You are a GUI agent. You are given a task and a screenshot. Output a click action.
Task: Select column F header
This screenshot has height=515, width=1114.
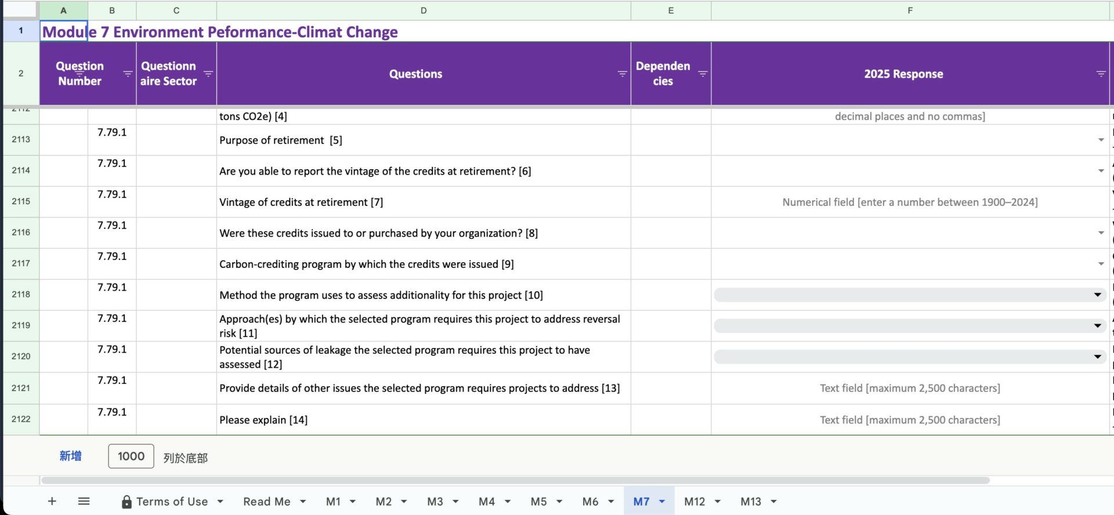coord(910,10)
